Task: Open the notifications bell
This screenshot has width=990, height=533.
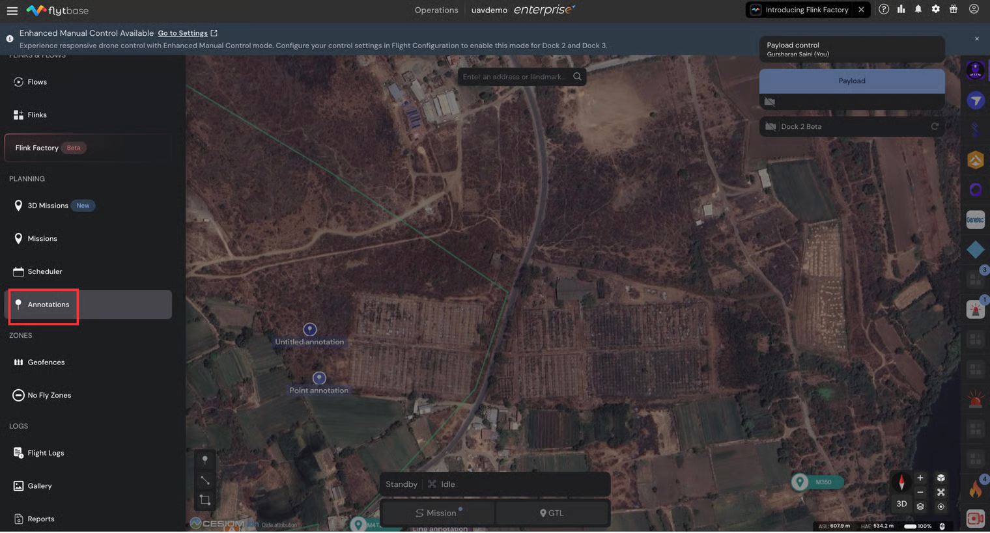Action: (x=918, y=9)
